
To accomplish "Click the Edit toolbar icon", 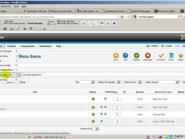I will [125, 57].
